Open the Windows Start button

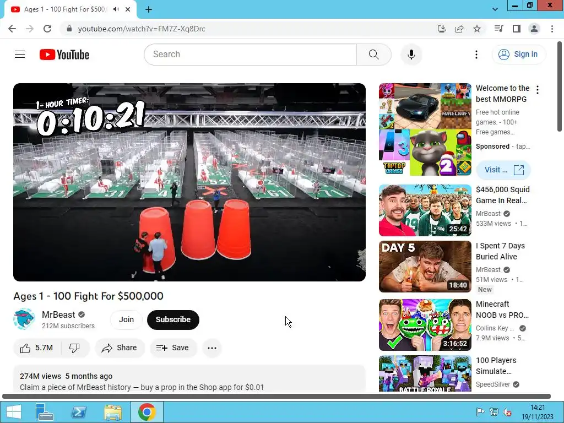pos(13,412)
